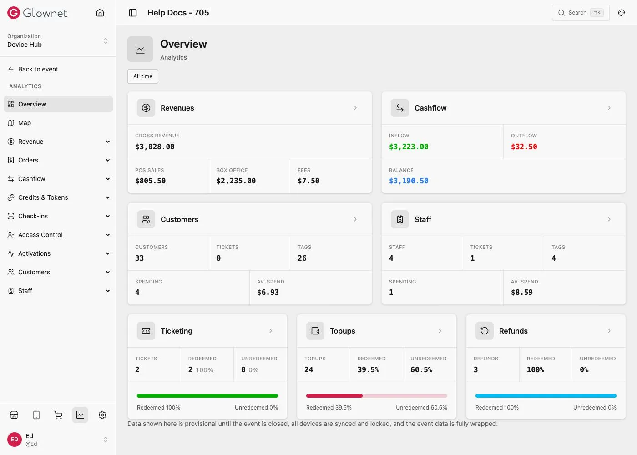
Task: Open Staff card details chevron
Action: [609, 219]
